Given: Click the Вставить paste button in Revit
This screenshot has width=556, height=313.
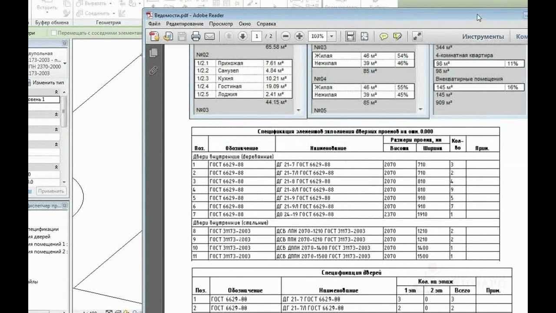Looking at the screenshot, I should [x=47, y=7].
